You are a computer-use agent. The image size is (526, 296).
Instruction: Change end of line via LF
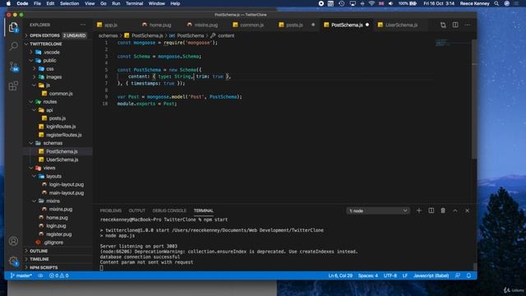(405, 275)
